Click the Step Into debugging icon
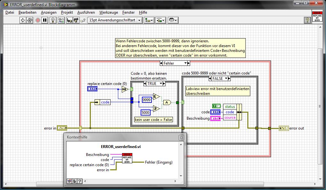 click(x=69, y=20)
